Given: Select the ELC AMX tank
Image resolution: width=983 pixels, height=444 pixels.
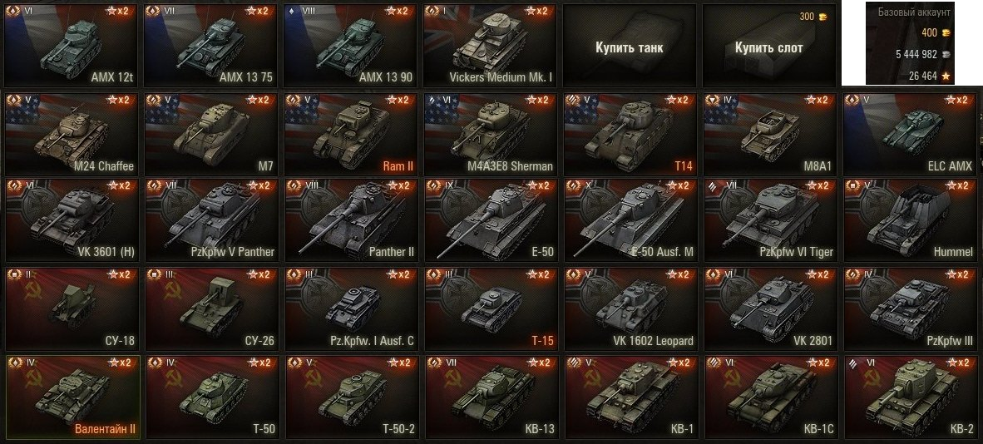Looking at the screenshot, I should tap(911, 134).
